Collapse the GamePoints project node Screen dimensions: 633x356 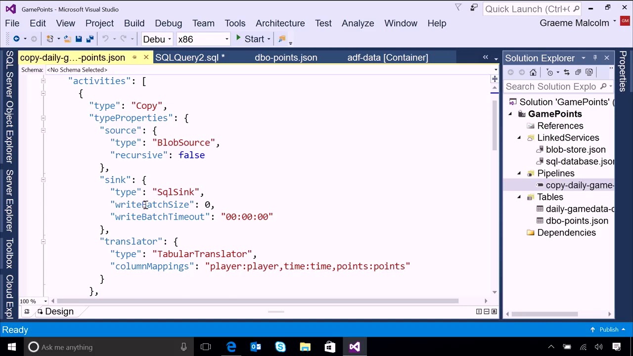pos(510,114)
